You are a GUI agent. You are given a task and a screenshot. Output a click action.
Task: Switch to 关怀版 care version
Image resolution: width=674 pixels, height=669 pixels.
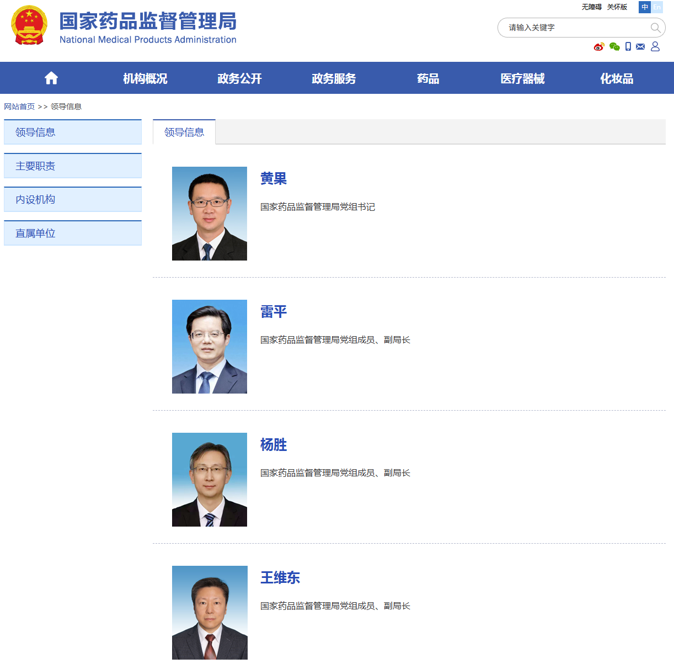click(x=617, y=7)
